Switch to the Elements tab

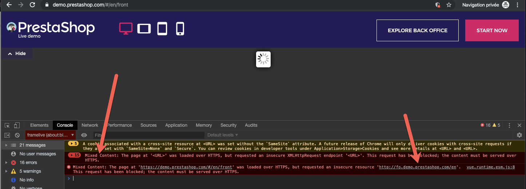(x=39, y=125)
